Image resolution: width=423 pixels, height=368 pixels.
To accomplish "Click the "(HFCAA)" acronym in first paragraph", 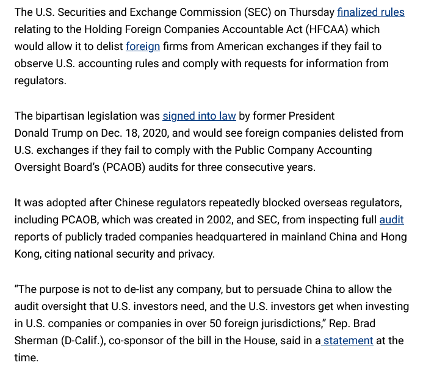I will click(x=355, y=29).
